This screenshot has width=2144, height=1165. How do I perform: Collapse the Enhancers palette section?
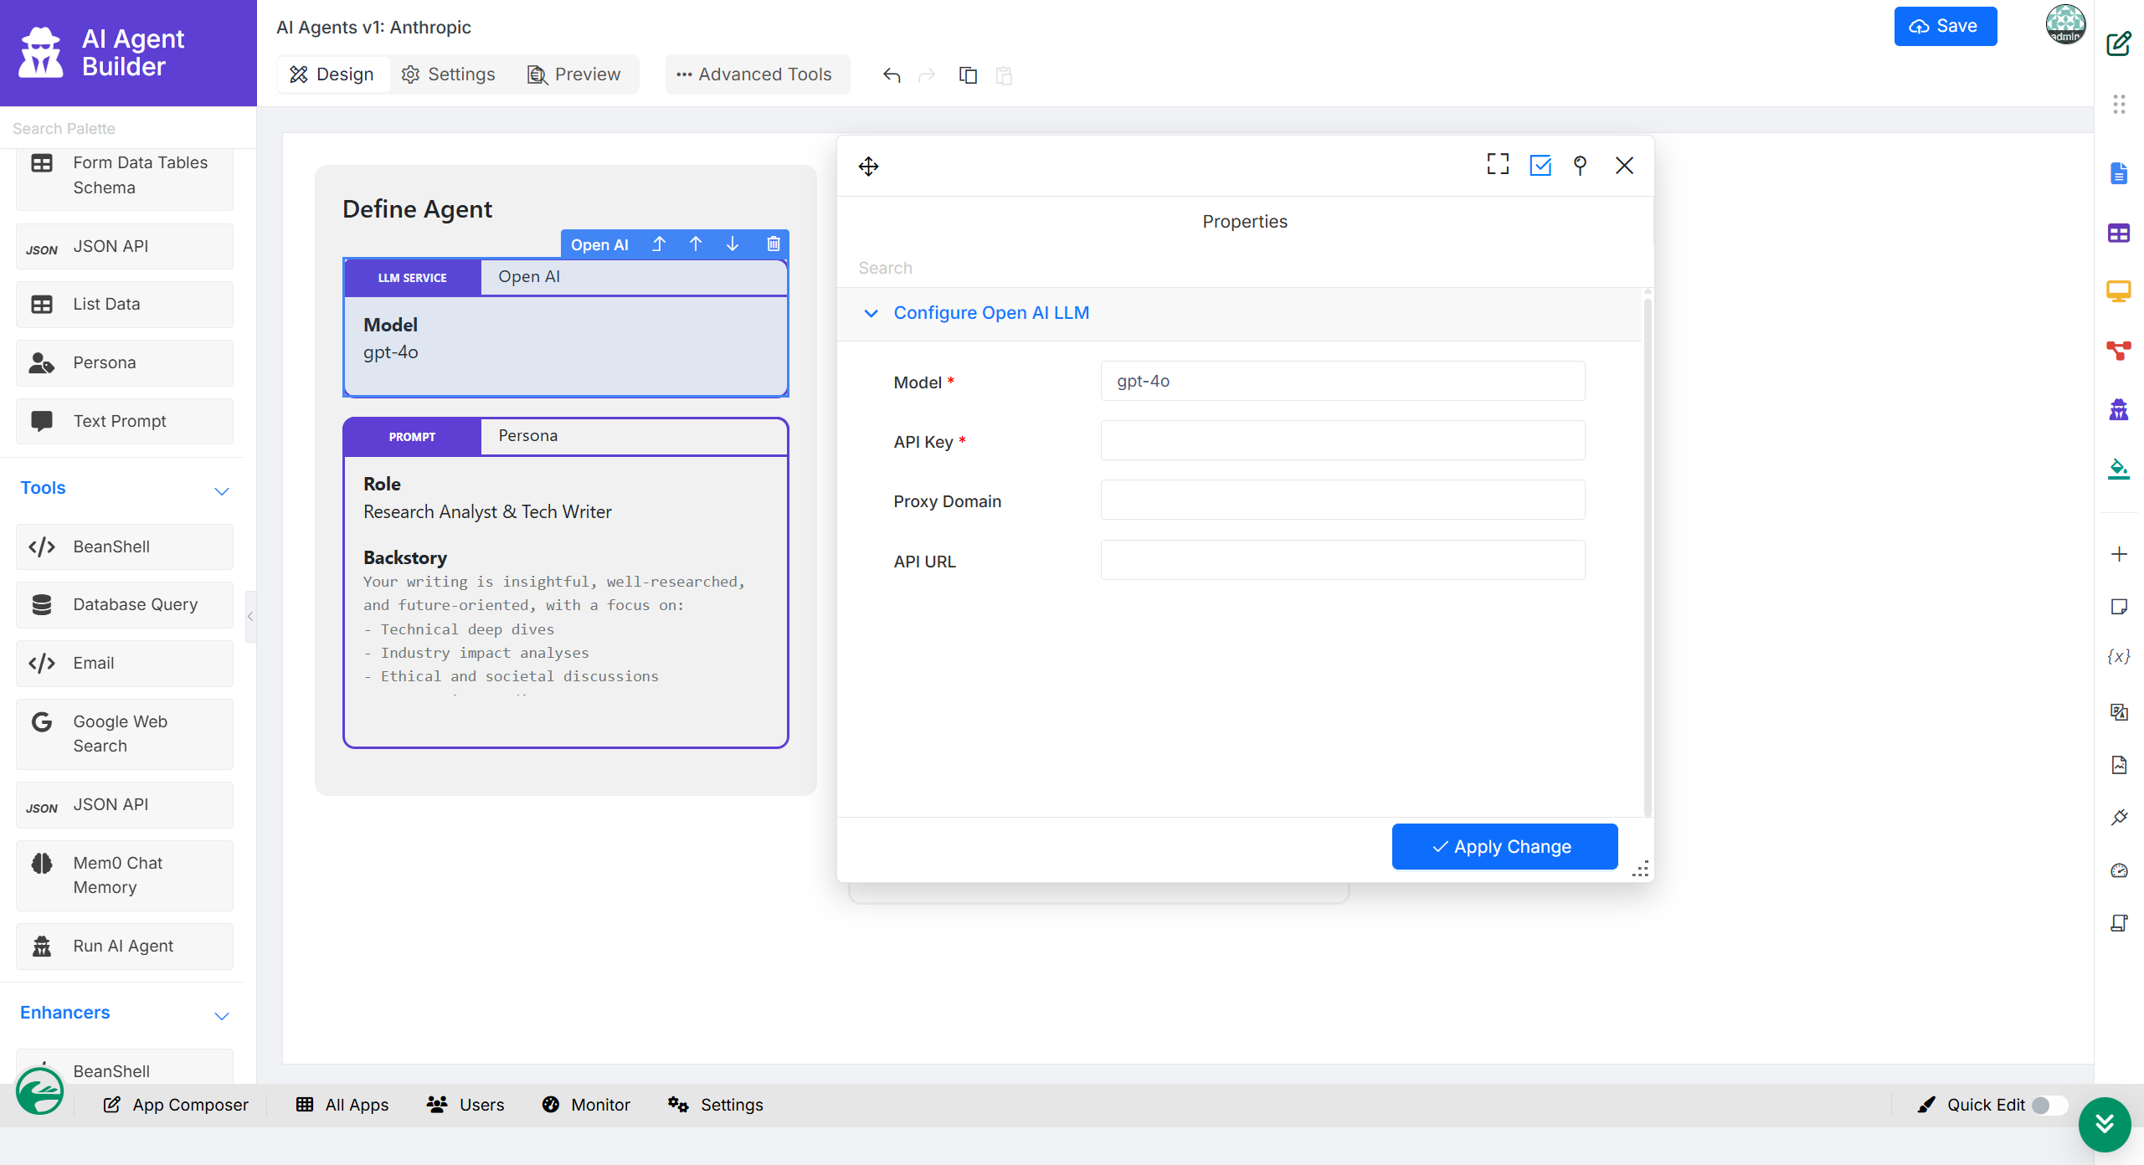pyautogui.click(x=221, y=1015)
